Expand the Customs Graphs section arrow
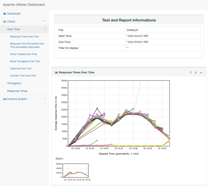The width and height of the screenshot is (208, 186). pos(45,99)
